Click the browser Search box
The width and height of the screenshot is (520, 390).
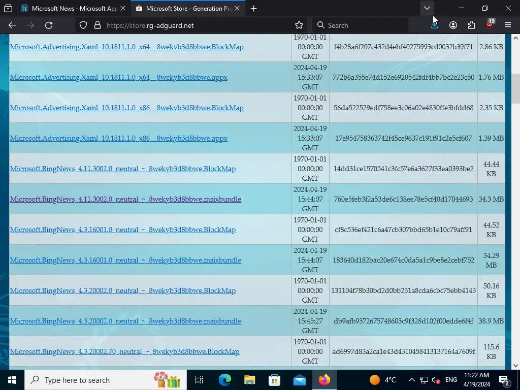click(x=360, y=25)
